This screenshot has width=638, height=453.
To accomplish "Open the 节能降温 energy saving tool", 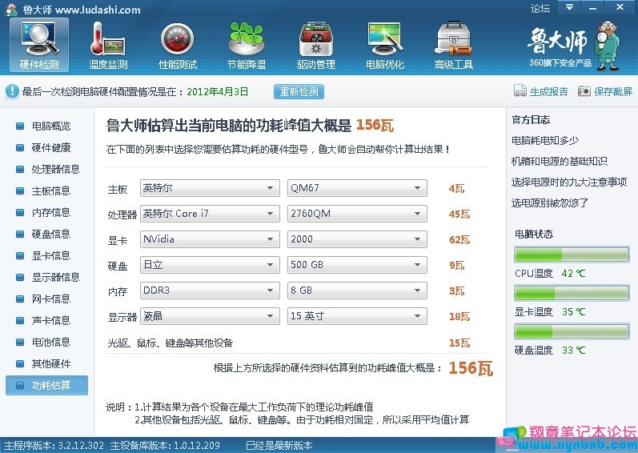I will (247, 45).
